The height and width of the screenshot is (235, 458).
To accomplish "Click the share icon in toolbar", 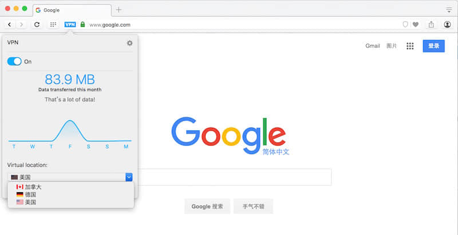I will [x=431, y=25].
